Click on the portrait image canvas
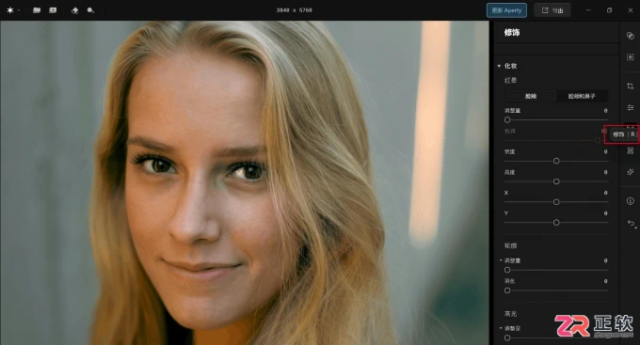This screenshot has width=640, height=345. pyautogui.click(x=245, y=182)
